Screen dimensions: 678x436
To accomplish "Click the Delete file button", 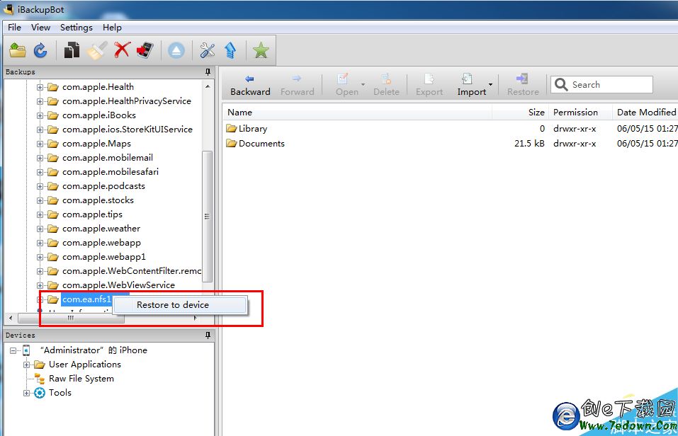I will (386, 85).
